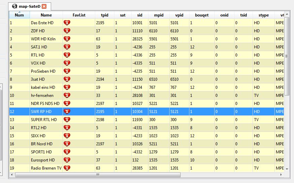Sort by the mpid column header
The image size is (294, 183).
159,15
